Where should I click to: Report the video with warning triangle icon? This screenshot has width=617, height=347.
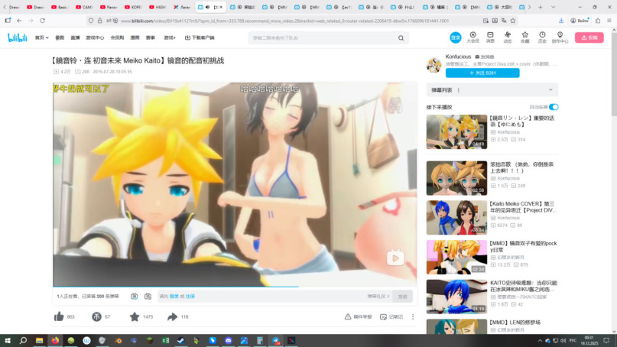(348, 316)
